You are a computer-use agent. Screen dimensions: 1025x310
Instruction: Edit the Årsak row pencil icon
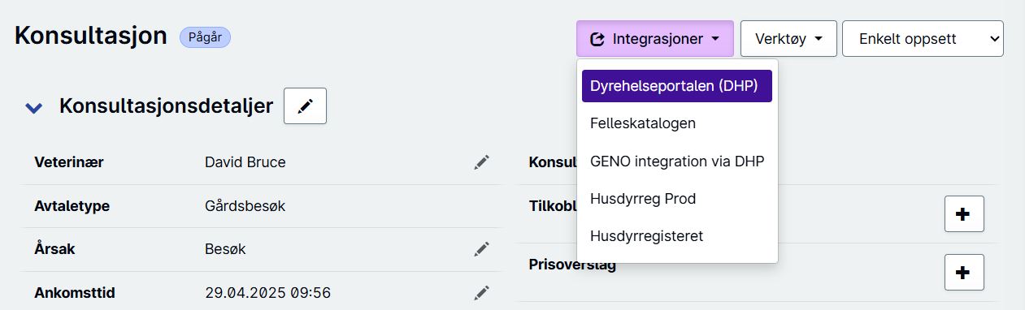[482, 249]
